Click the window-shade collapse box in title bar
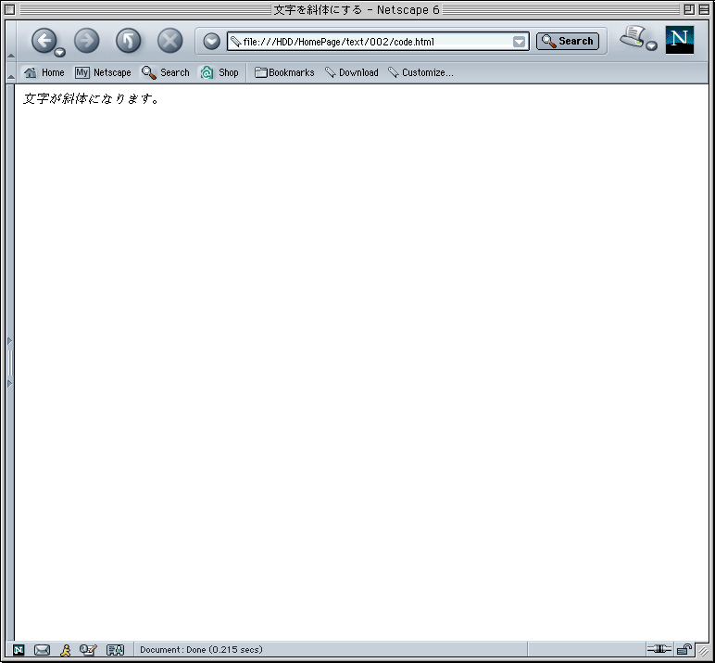Viewport: 715px width, 663px height. tap(704, 9)
